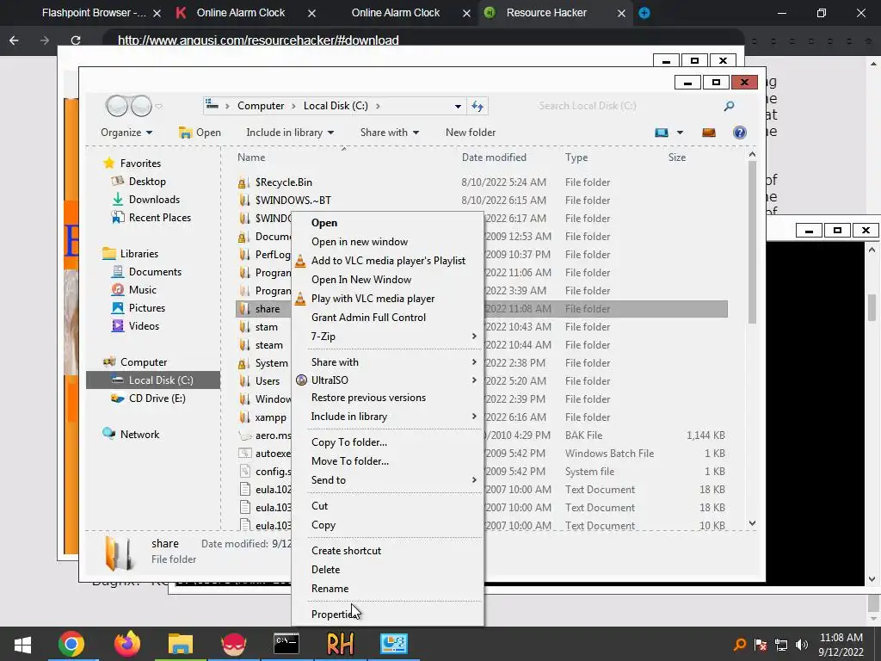Open Chrome from the taskbar

[71, 644]
